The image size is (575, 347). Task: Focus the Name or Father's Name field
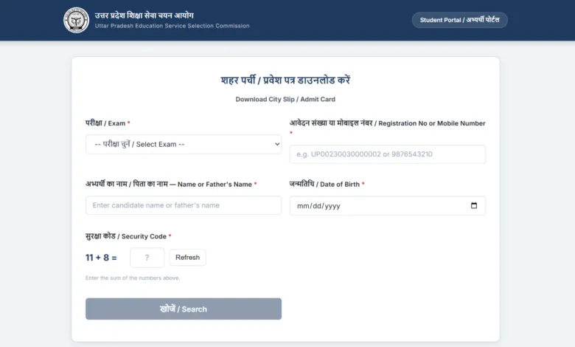coord(184,205)
